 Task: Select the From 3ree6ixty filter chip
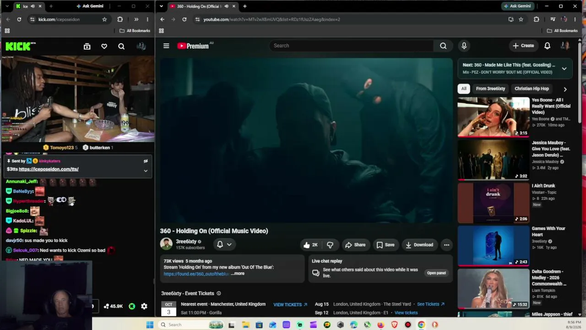[x=490, y=89]
